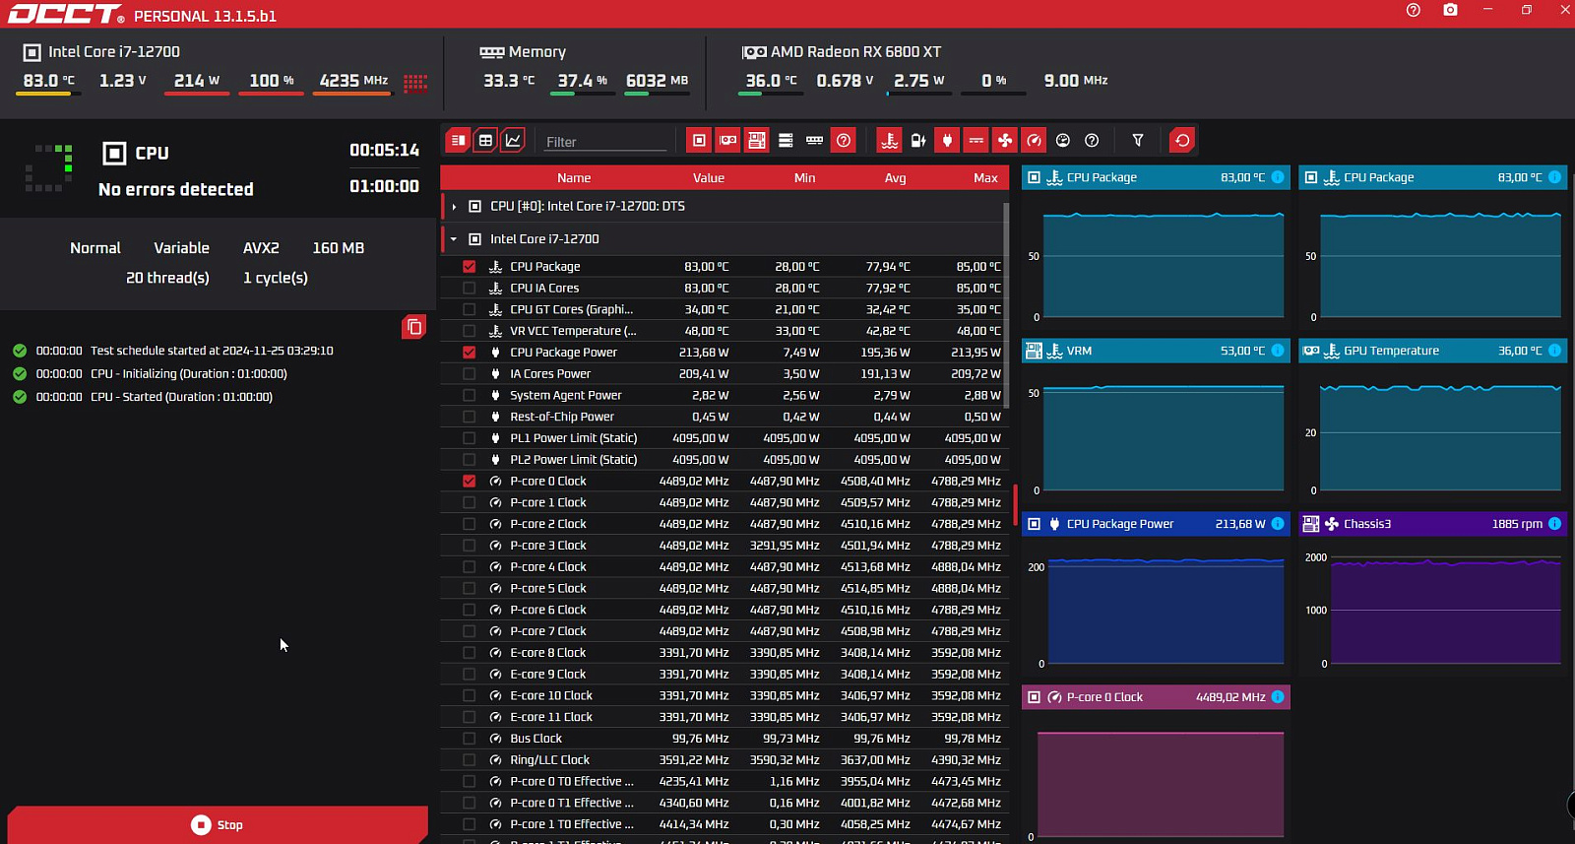Select the VRM graph card header

(x=1156, y=351)
